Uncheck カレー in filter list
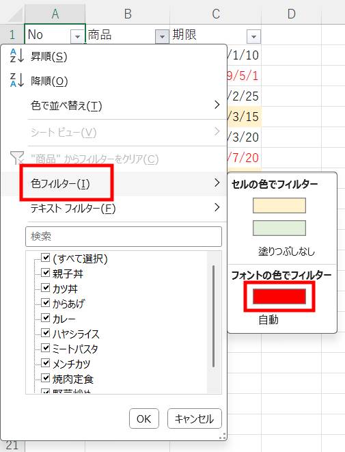Image resolution: width=345 pixels, height=452 pixels. click(46, 318)
